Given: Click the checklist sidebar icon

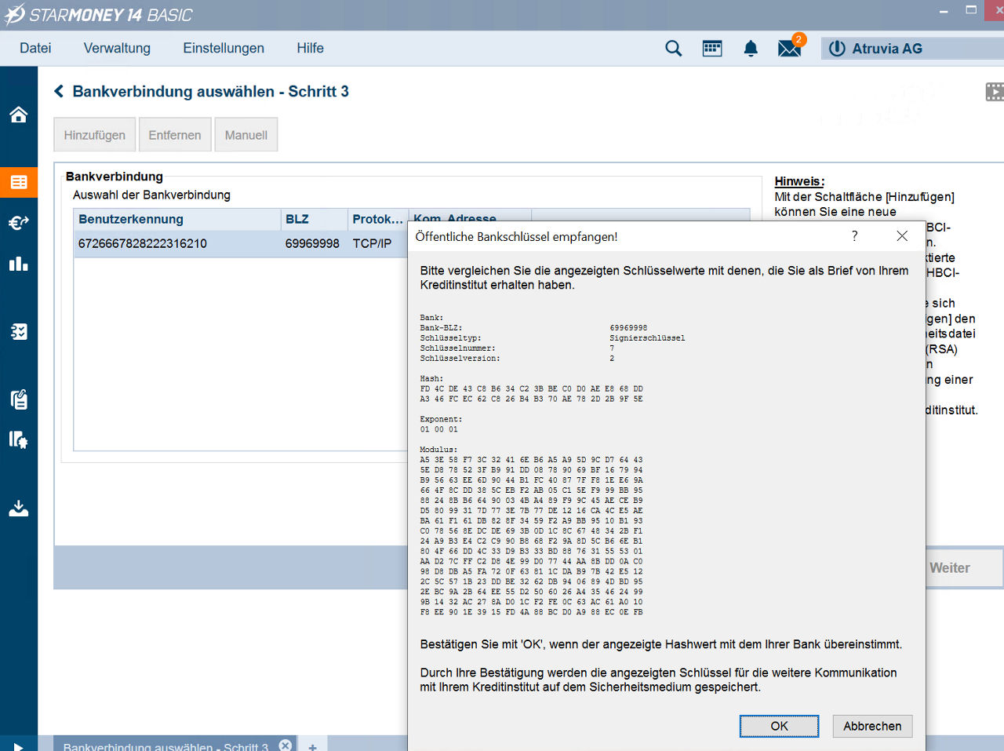Looking at the screenshot, I should (19, 331).
